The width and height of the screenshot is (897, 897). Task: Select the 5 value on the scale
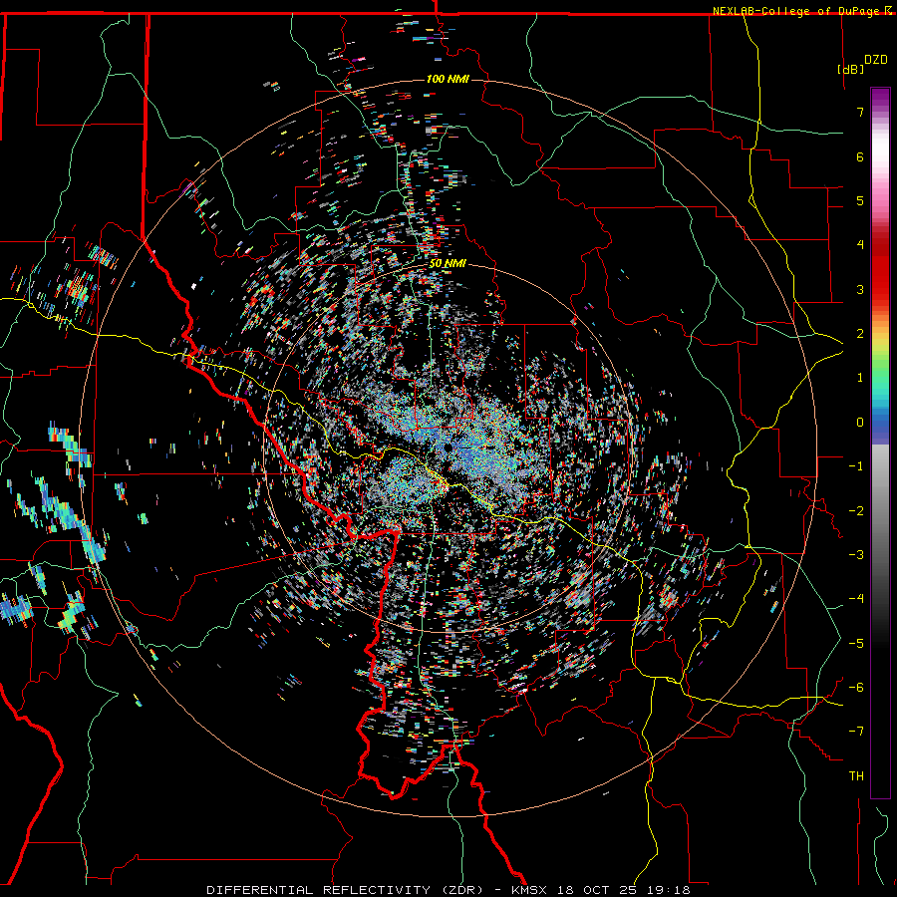(860, 200)
